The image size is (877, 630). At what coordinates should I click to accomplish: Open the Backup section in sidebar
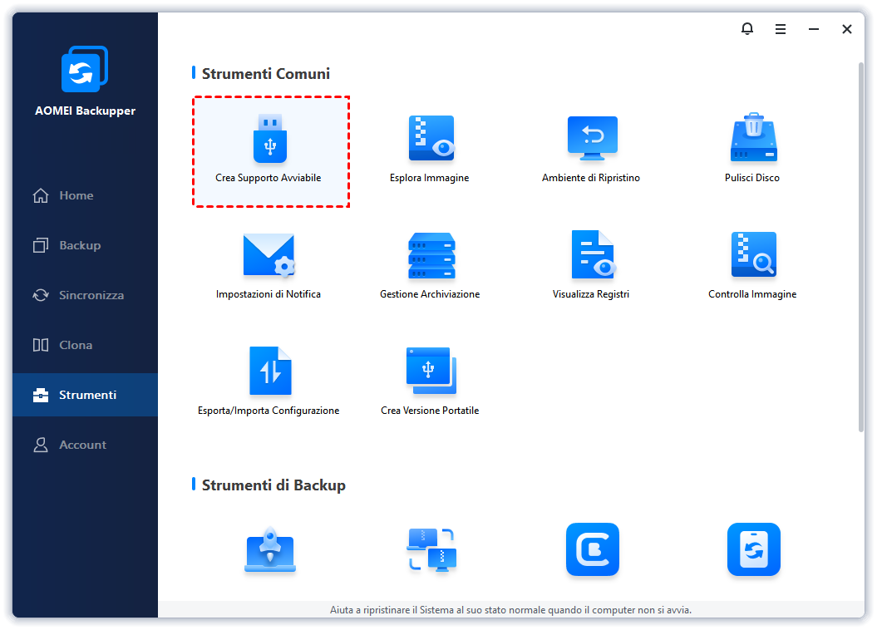coord(85,245)
